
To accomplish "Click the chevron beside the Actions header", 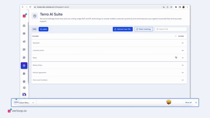I will pyautogui.click(x=176, y=36).
